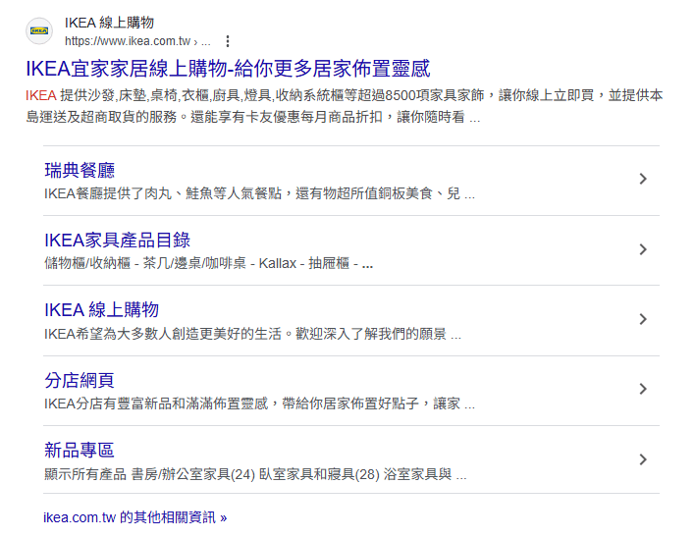The width and height of the screenshot is (695, 538).
Task: Open the IKEA宜家家居線上購物 main result title
Action: 228,69
